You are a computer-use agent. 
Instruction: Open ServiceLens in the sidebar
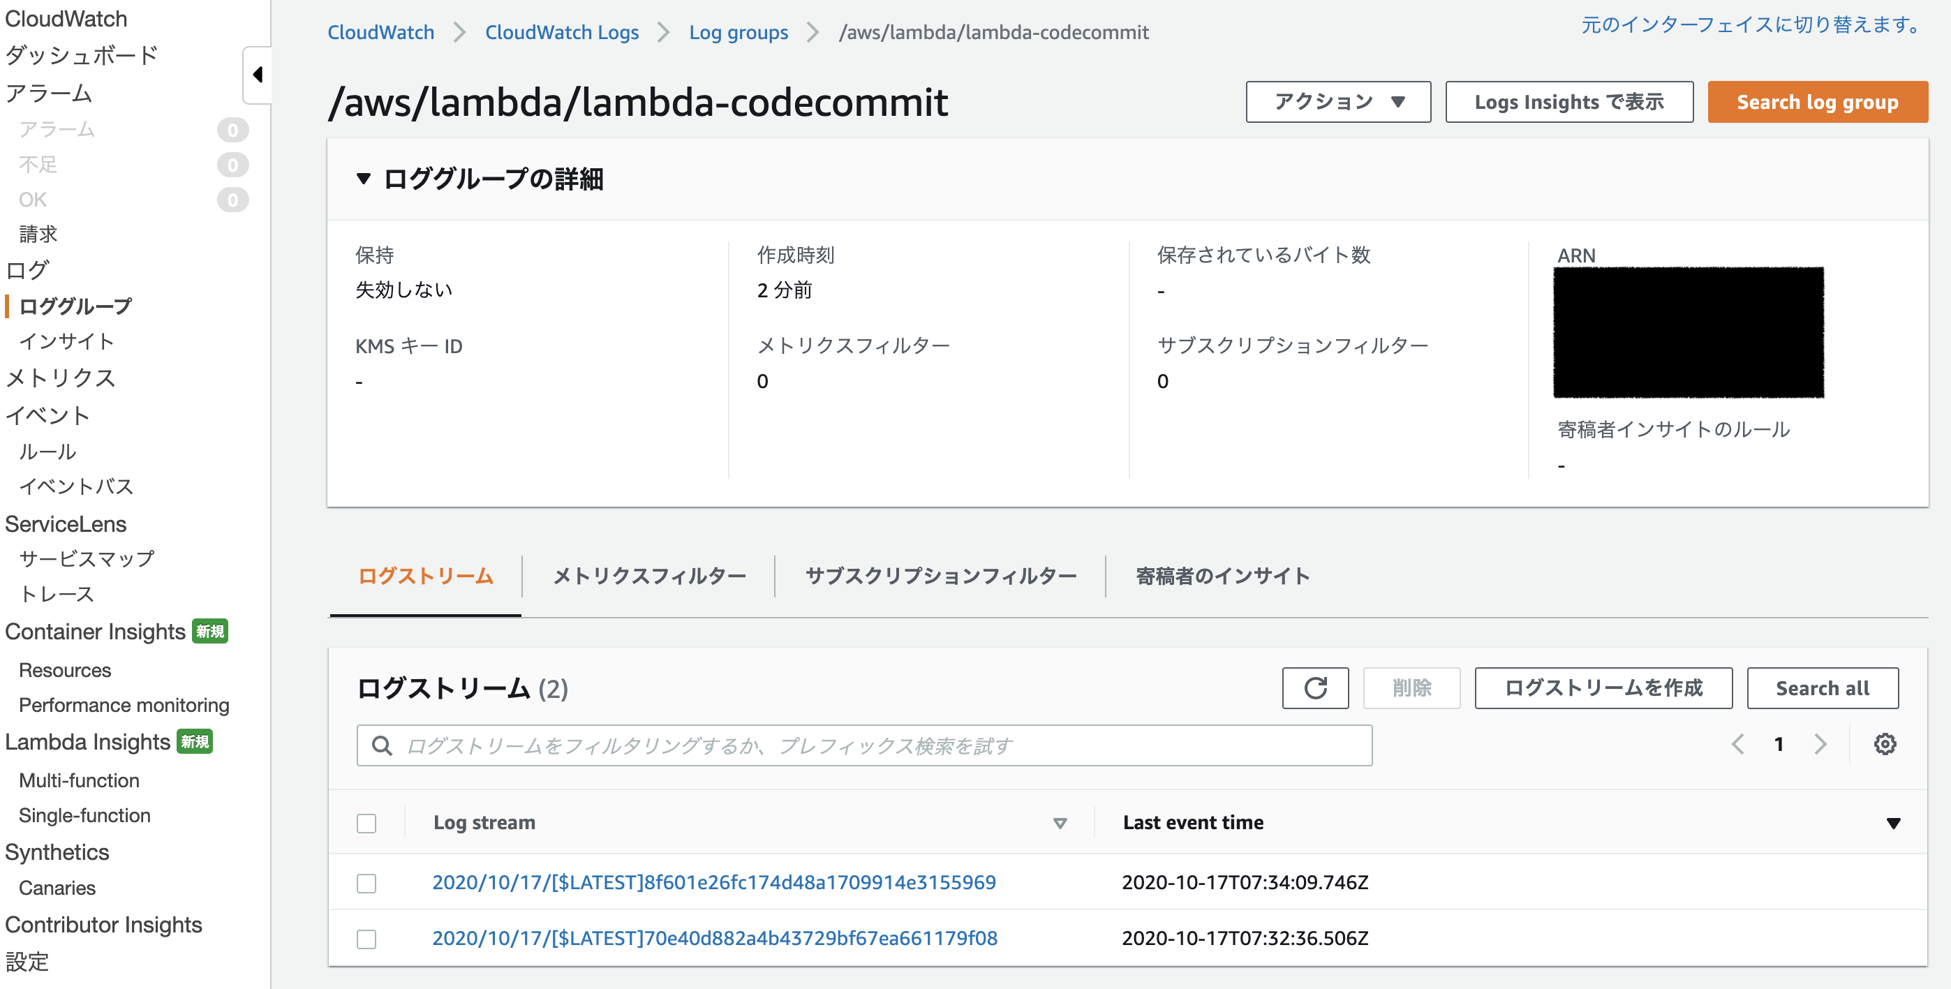coord(66,524)
